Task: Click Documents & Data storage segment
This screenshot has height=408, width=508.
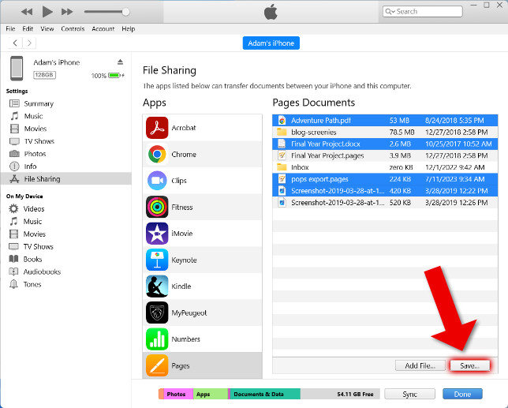Action: click(264, 394)
